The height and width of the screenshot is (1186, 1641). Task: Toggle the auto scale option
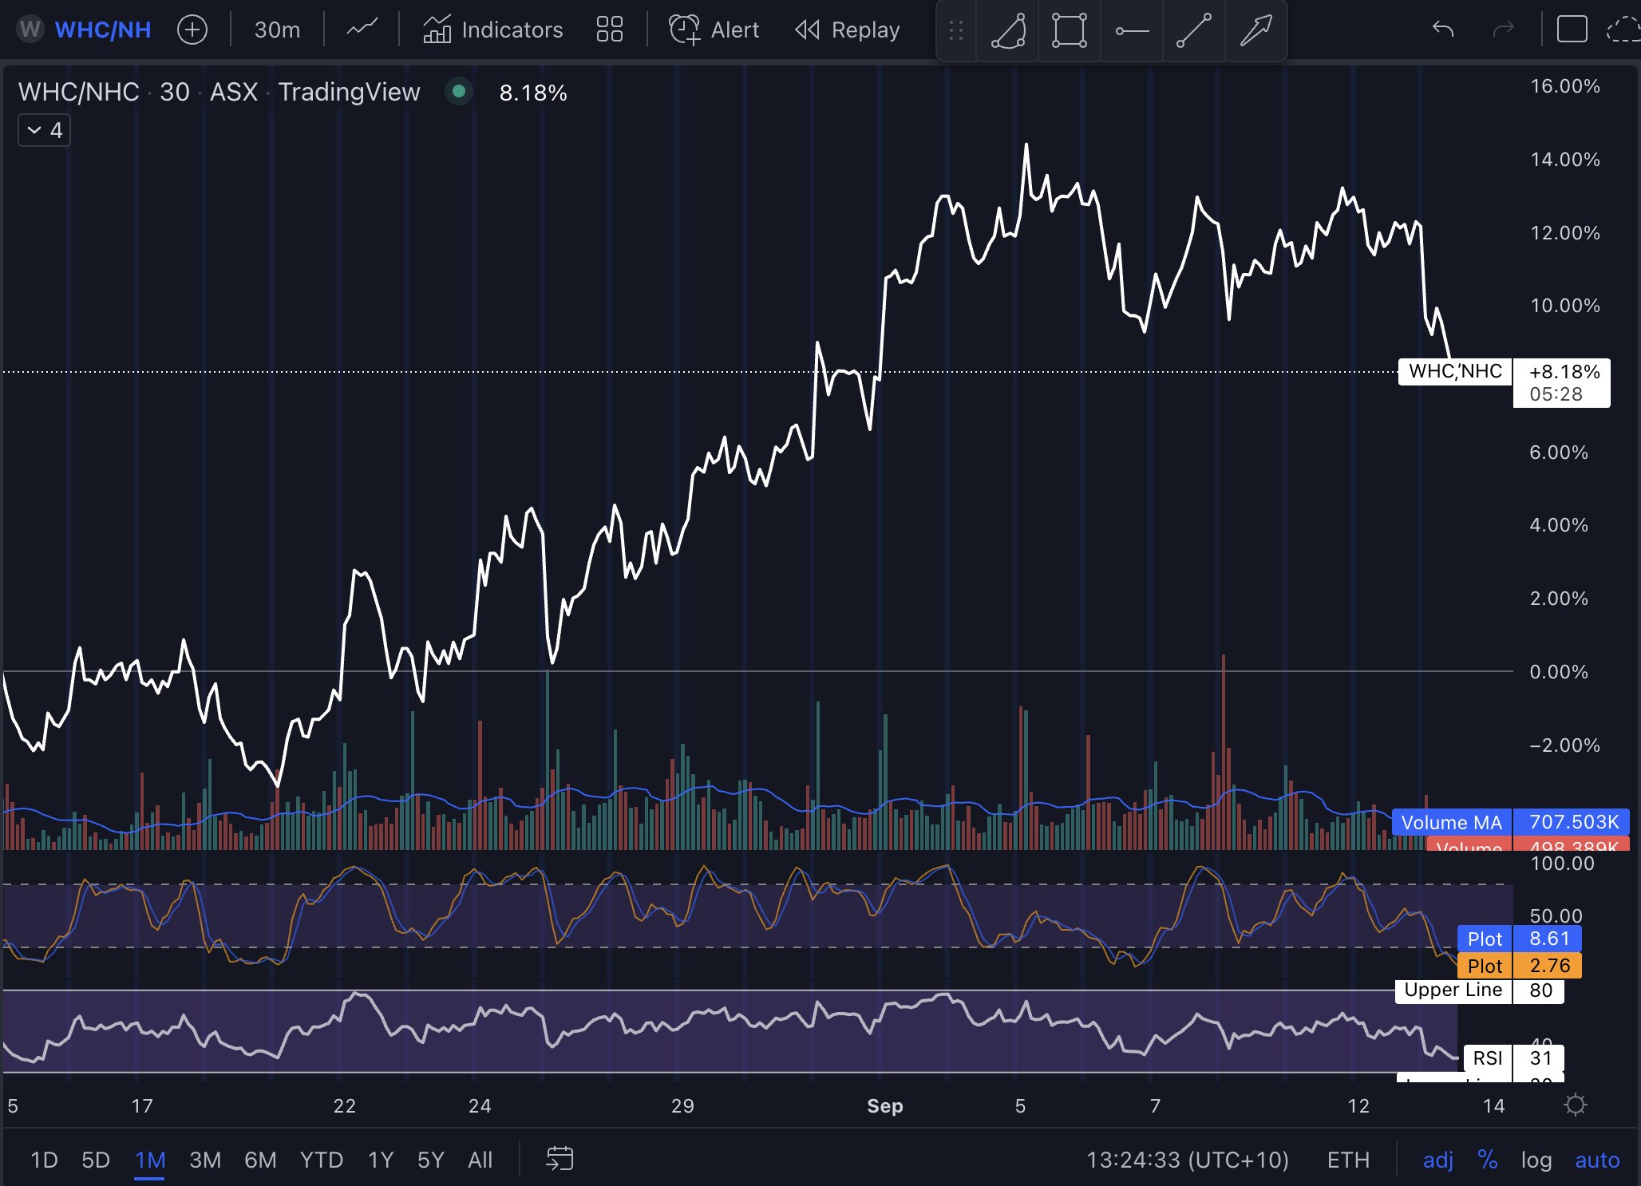pyautogui.click(x=1597, y=1160)
